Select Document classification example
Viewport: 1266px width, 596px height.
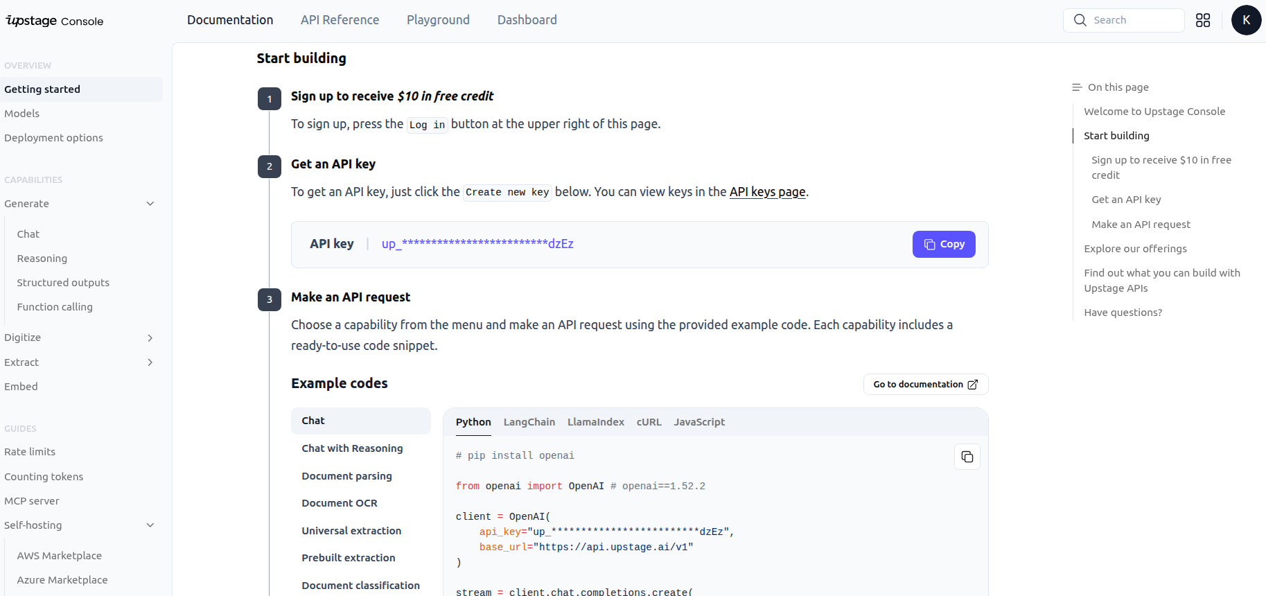click(361, 586)
